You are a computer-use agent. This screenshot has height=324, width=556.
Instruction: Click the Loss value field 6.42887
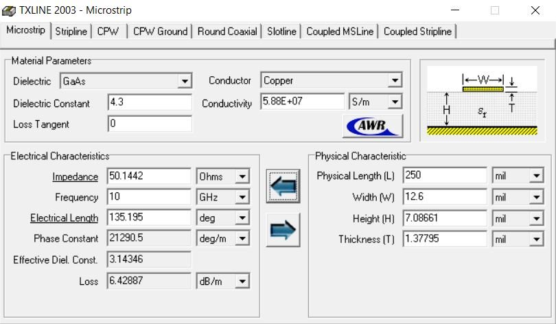click(x=149, y=281)
